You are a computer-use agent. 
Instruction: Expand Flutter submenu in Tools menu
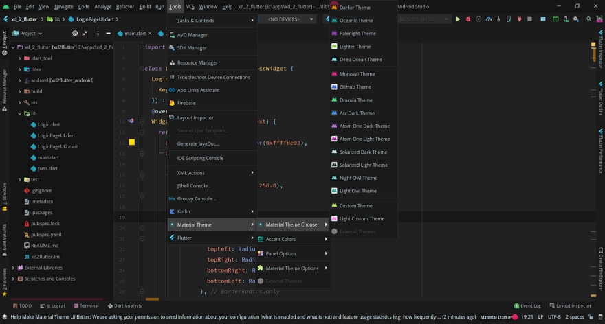click(212, 238)
